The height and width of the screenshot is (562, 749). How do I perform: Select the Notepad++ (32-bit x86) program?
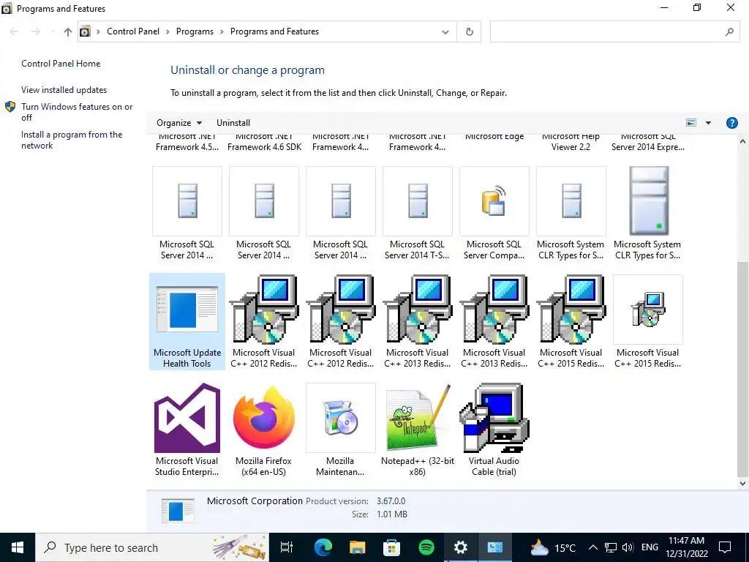point(418,429)
